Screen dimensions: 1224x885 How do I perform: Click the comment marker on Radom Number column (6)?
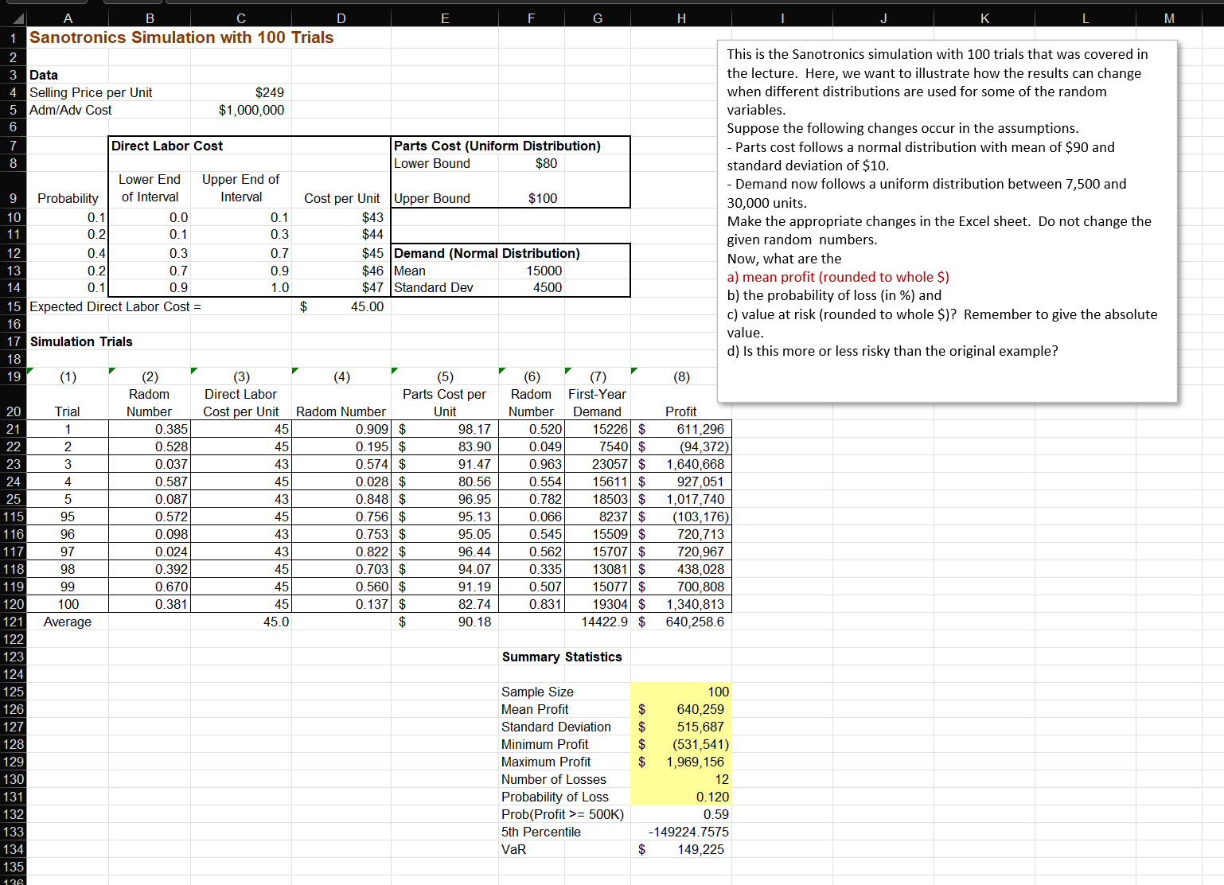point(501,370)
